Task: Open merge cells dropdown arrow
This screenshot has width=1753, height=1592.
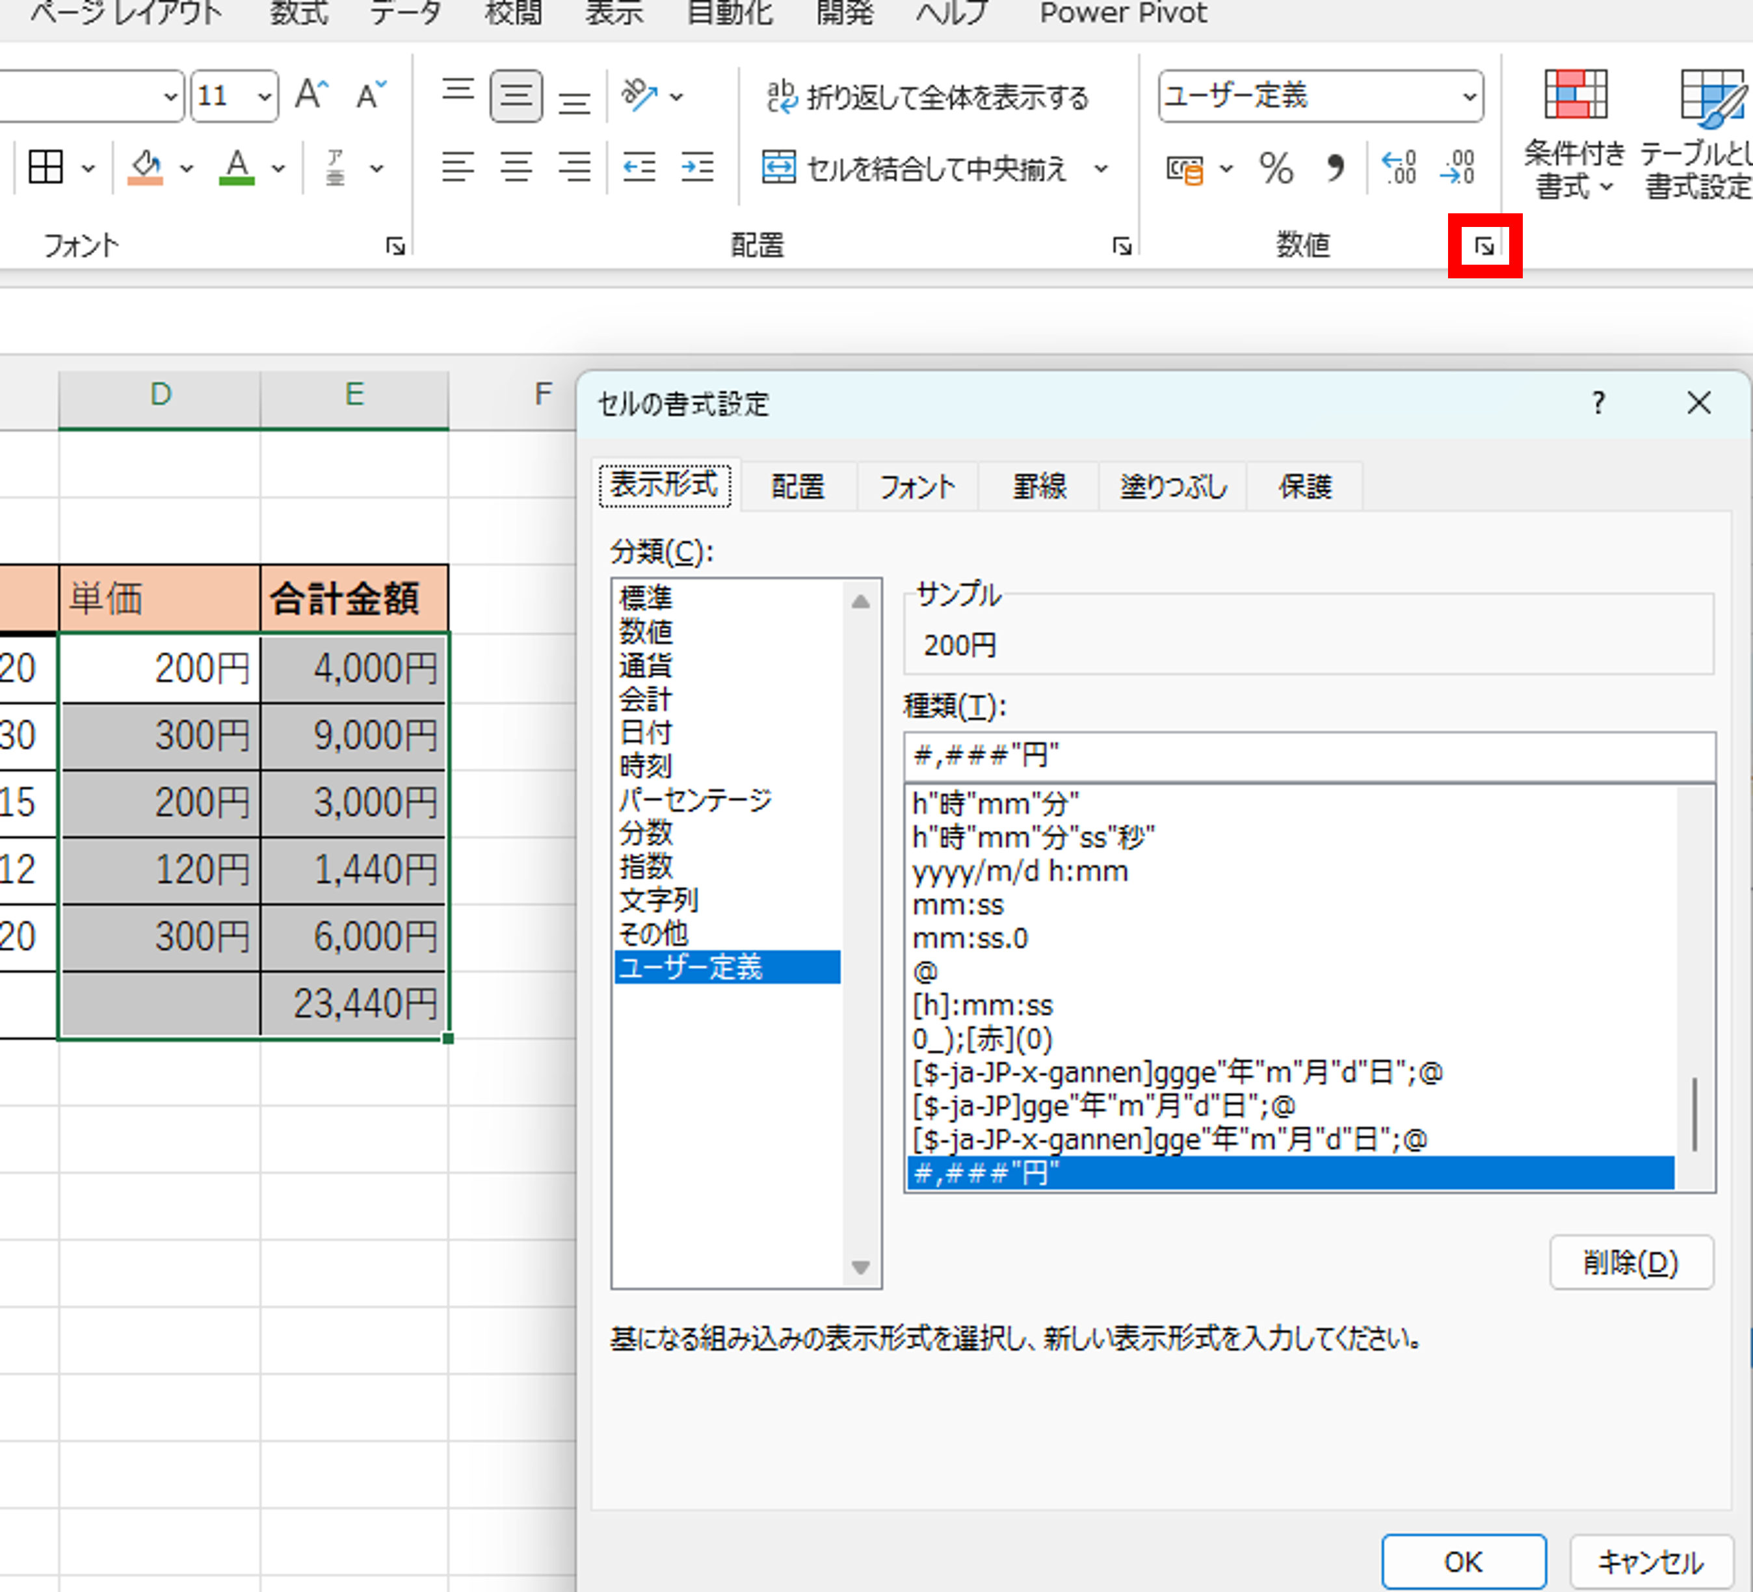Action: pos(1101,168)
